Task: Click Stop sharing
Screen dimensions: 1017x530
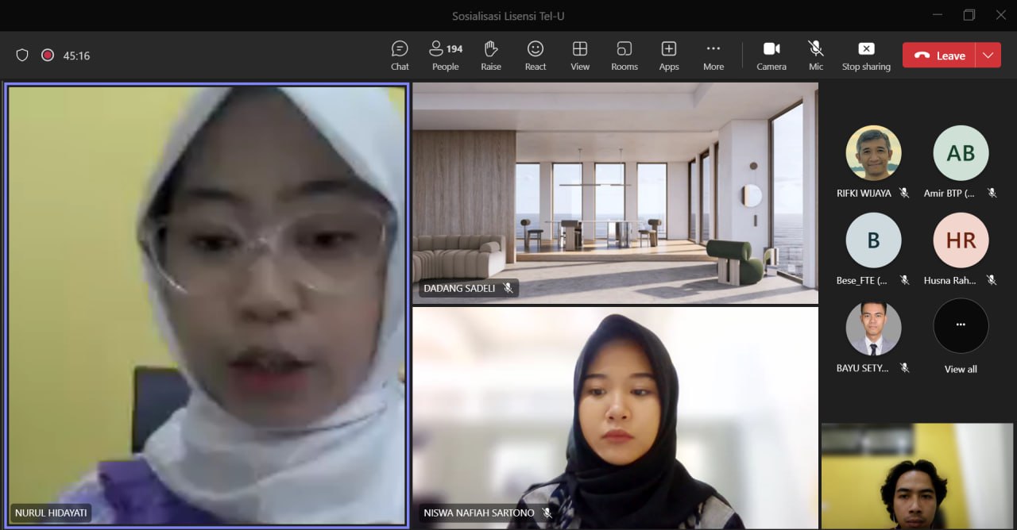Action: (x=866, y=56)
